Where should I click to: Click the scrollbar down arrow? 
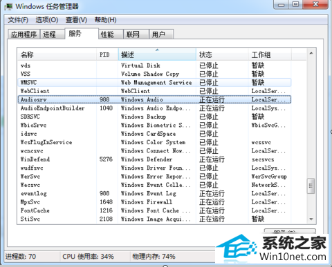pyautogui.click(x=311, y=219)
